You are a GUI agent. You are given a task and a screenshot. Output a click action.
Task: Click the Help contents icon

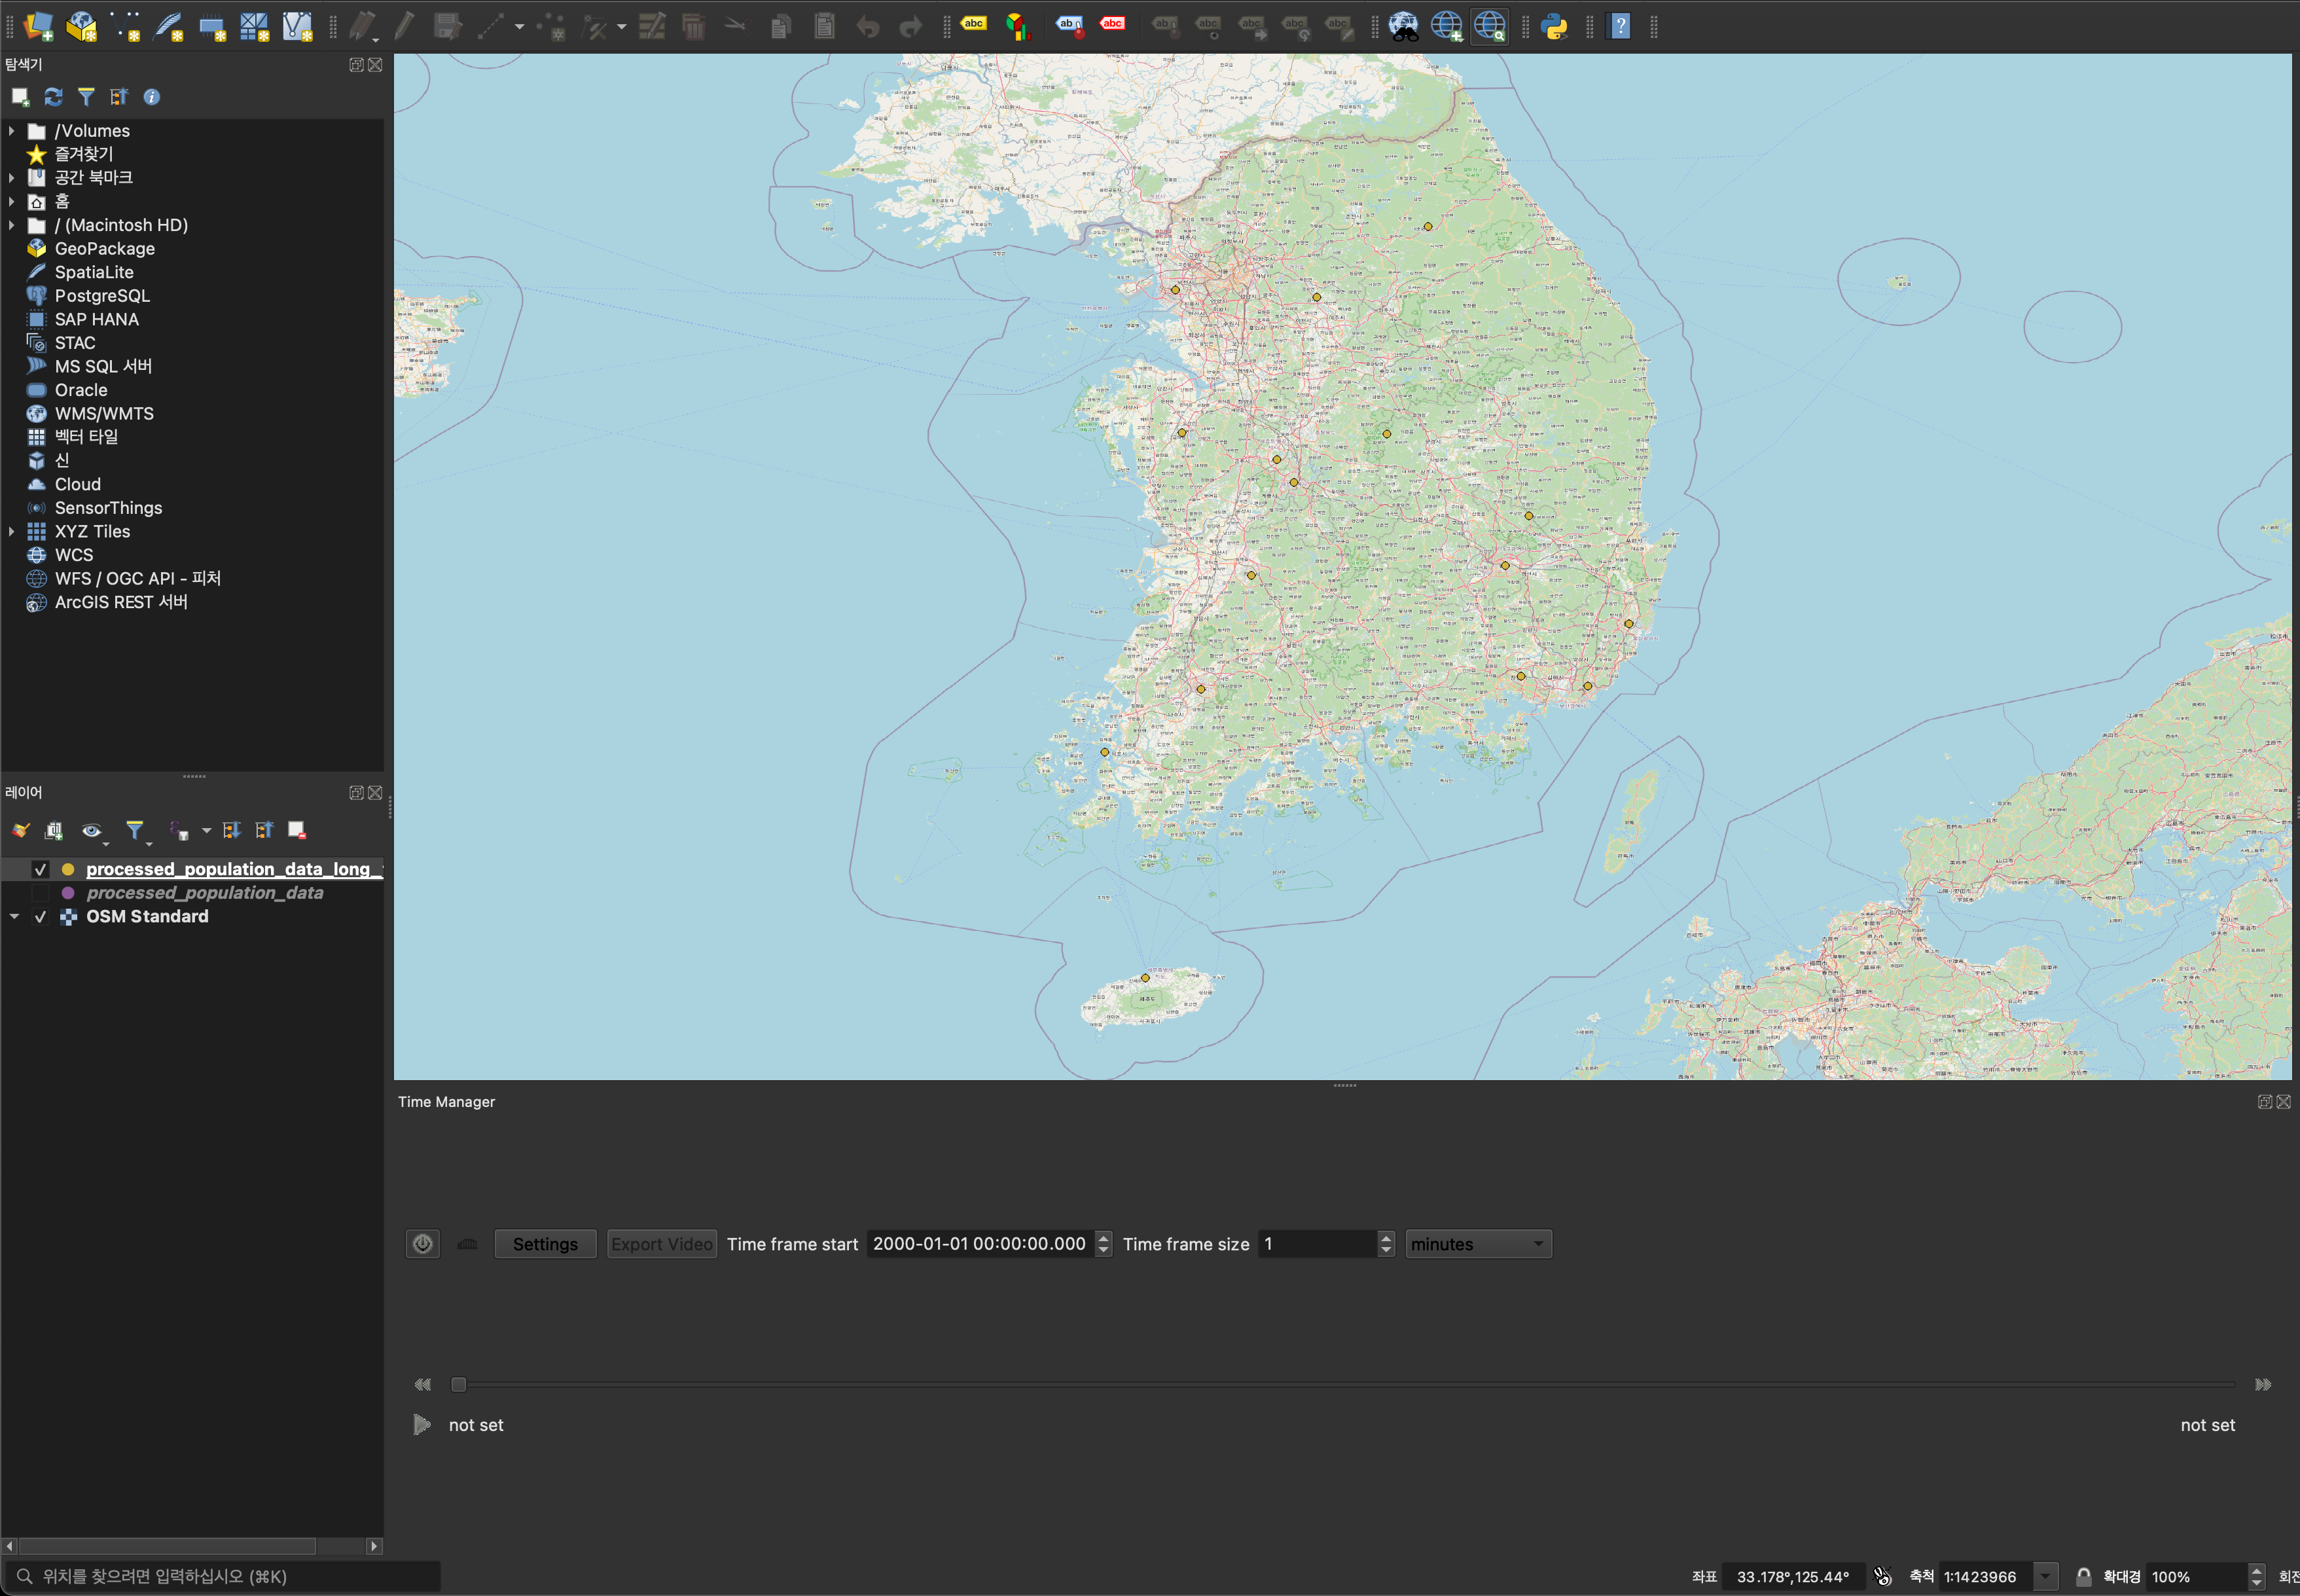1619,26
